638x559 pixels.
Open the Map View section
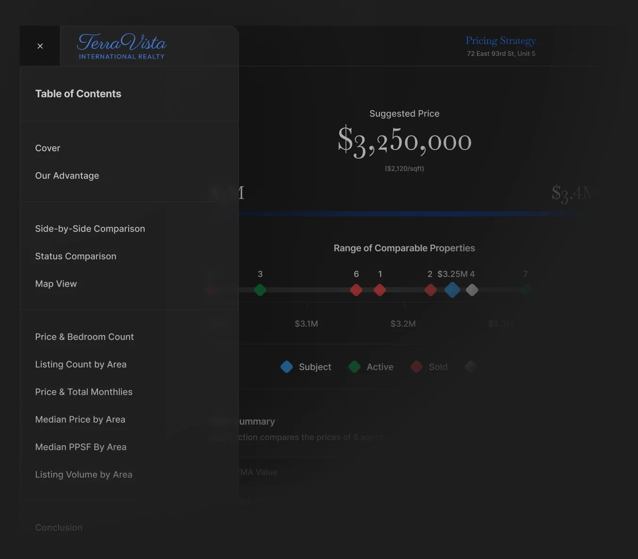coord(56,284)
